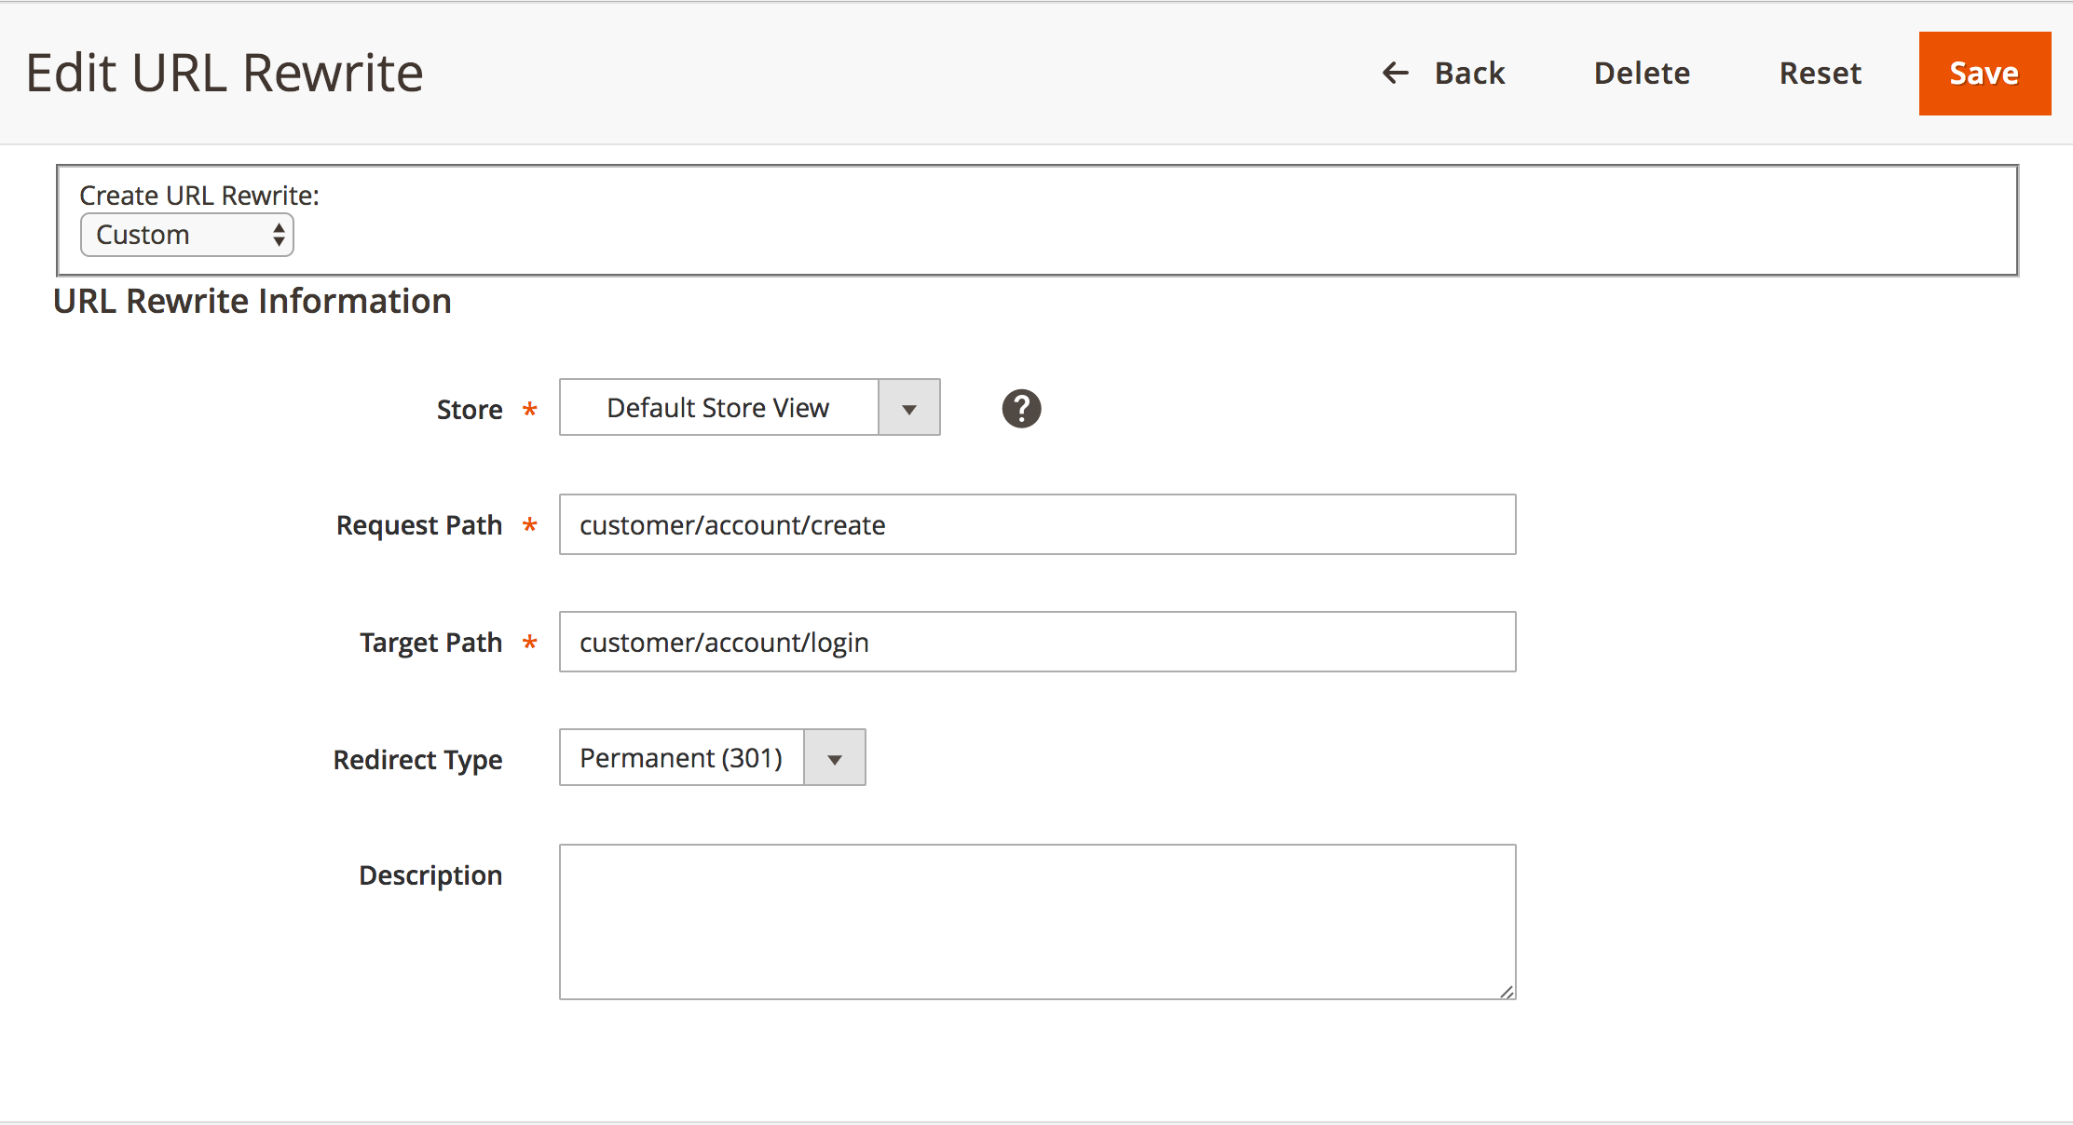Click the Store field label
2073x1125 pixels.
point(470,410)
